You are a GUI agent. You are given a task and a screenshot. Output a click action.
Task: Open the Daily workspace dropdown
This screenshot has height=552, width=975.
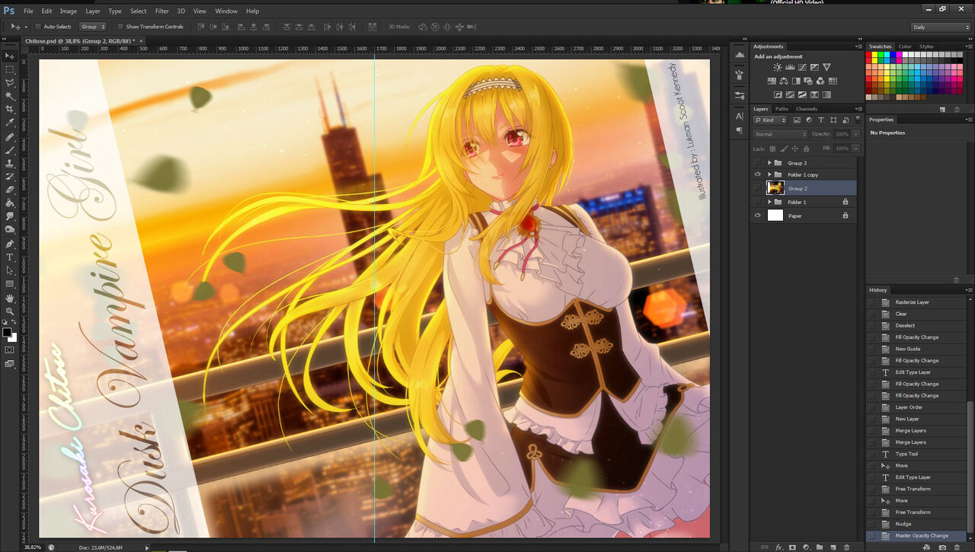941,27
